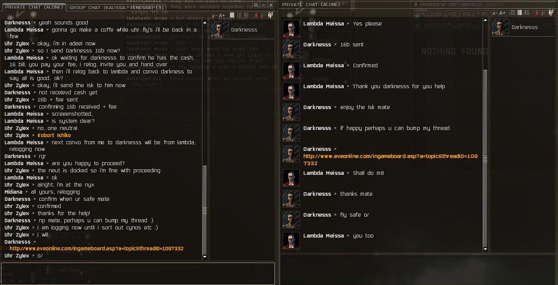This screenshot has width=558, height=285.
Task: Click right chat scrollbar up arrow
Action: pos(485,20)
